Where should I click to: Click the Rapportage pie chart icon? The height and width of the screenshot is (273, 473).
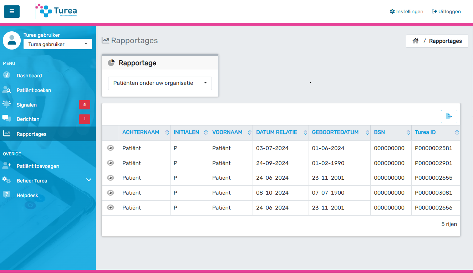coord(111,63)
